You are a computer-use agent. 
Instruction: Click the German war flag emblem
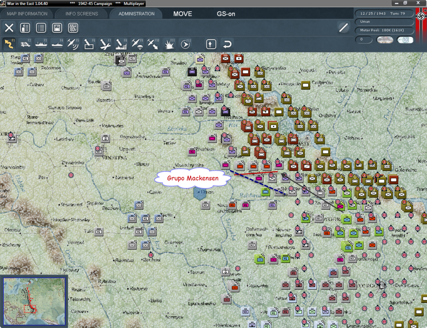pos(421,26)
